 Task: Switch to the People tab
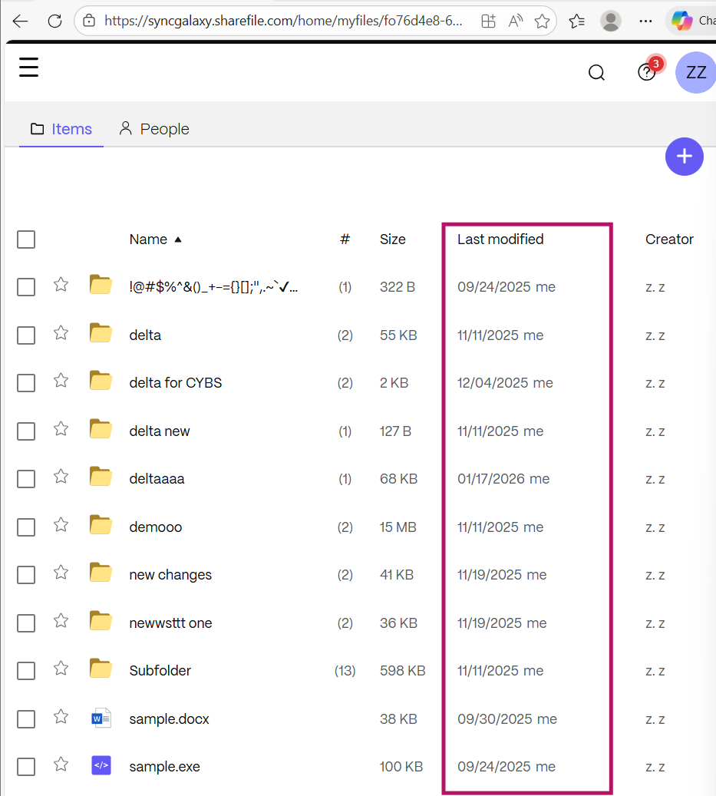pyautogui.click(x=153, y=128)
